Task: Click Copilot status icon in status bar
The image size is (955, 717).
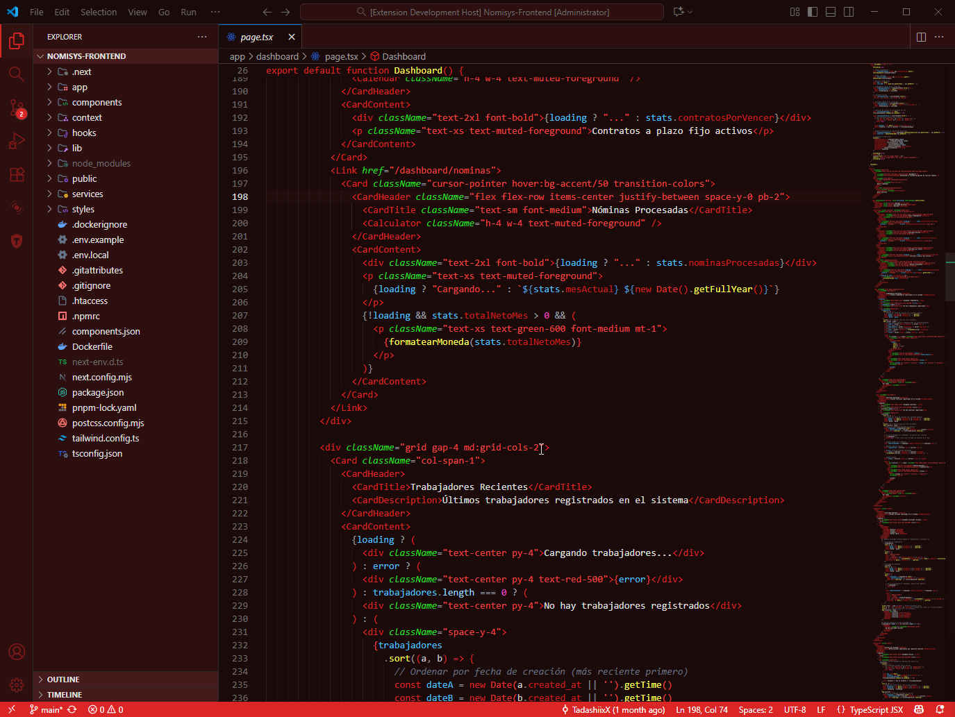Action: point(919,709)
